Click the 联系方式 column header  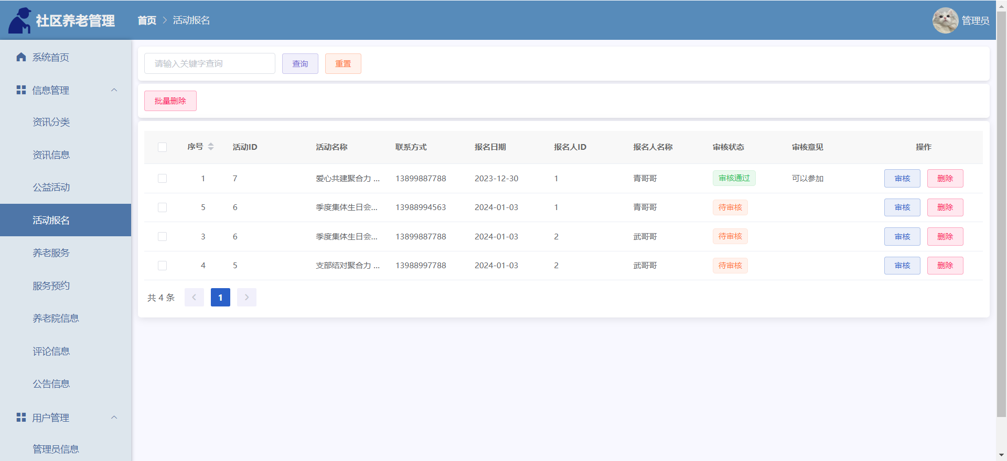(411, 147)
